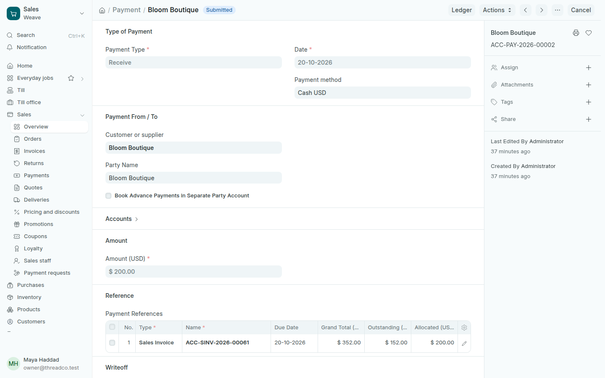The image size is (605, 378).
Task: Open Loyalty in the sidebar
Action: pyautogui.click(x=50, y=249)
